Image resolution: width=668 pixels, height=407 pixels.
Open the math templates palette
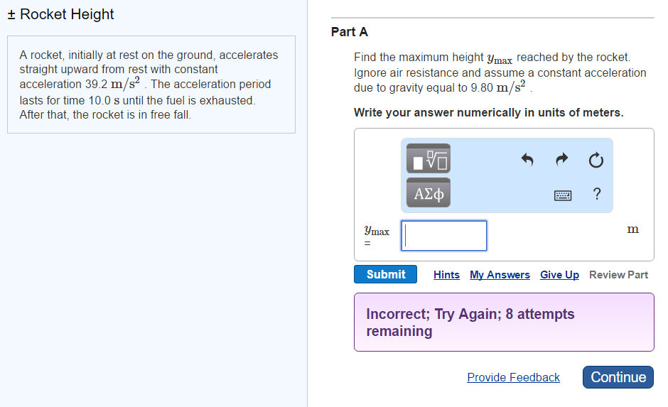(429, 159)
